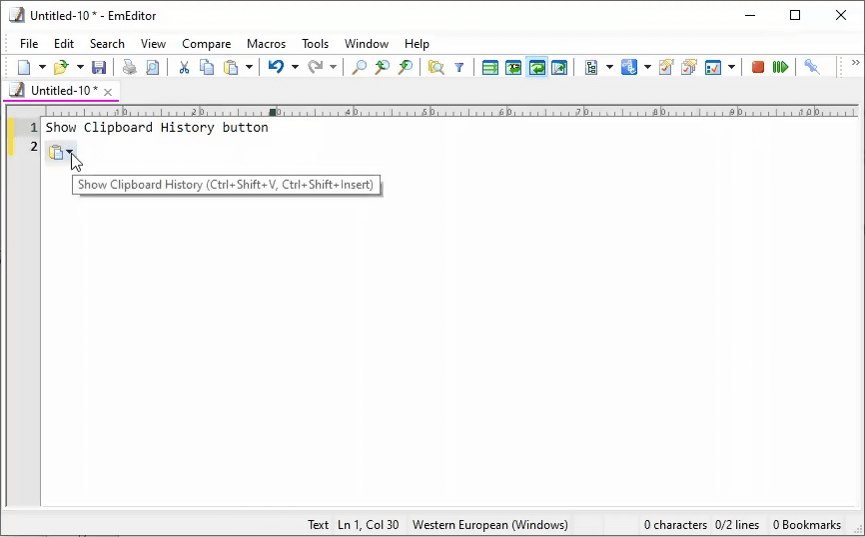Click the Redo arrow icon
This screenshot has height=537, width=865.
315,67
